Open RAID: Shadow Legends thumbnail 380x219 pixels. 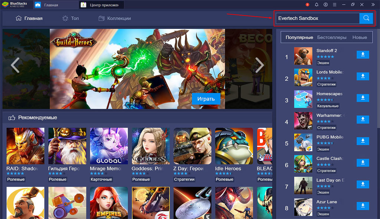click(26, 146)
